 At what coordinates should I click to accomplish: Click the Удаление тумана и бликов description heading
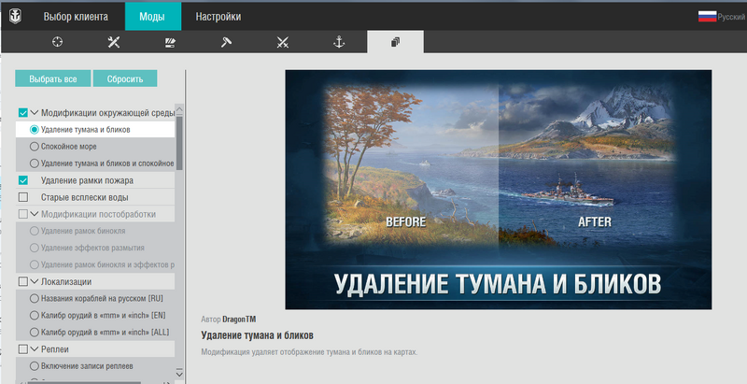pyautogui.click(x=258, y=335)
